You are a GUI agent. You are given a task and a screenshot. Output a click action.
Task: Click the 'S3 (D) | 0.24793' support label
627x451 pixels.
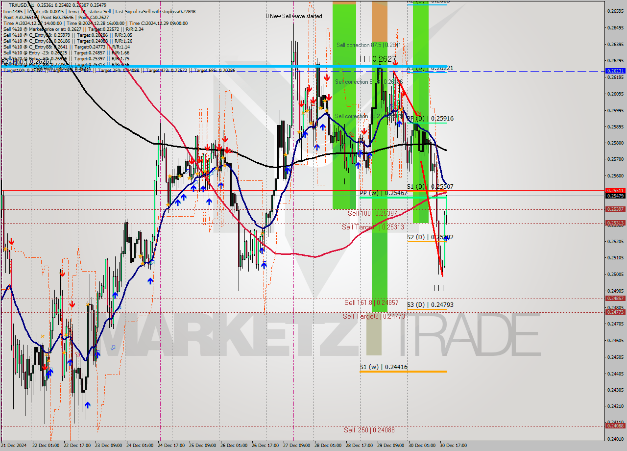tap(430, 304)
